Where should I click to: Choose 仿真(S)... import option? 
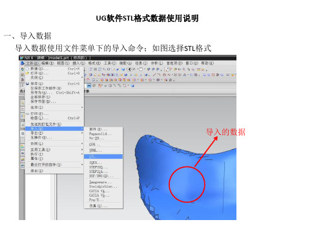pos(103,206)
